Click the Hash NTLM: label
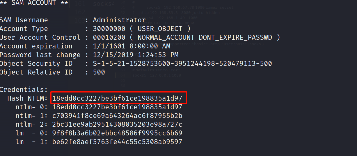357x156 pixels. coord(28,98)
